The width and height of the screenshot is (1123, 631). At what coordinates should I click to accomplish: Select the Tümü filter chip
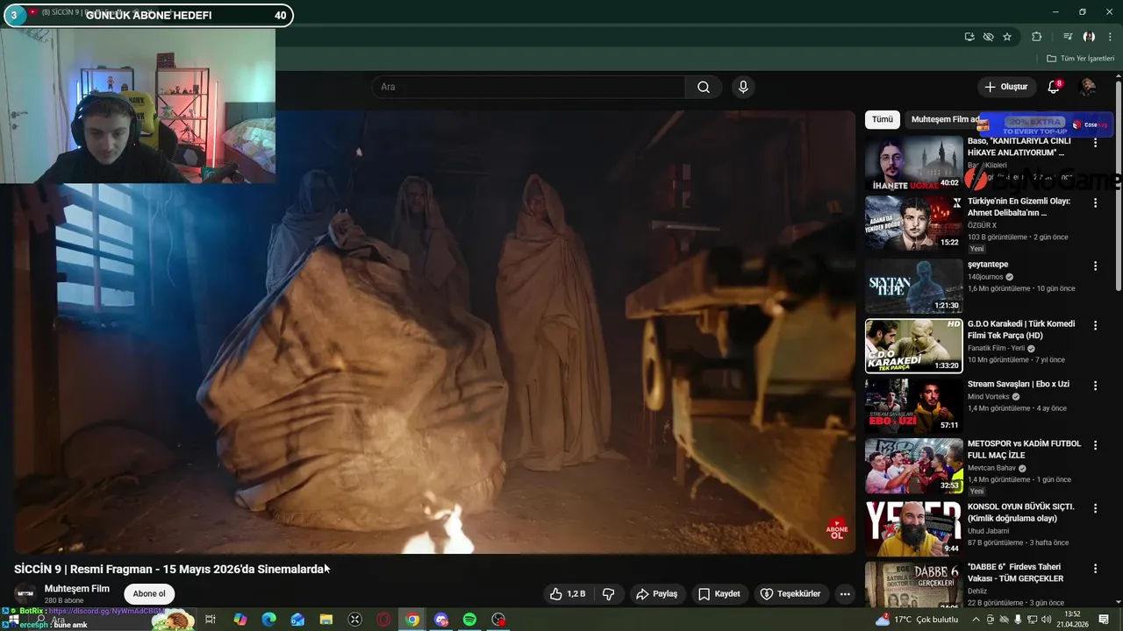882,119
